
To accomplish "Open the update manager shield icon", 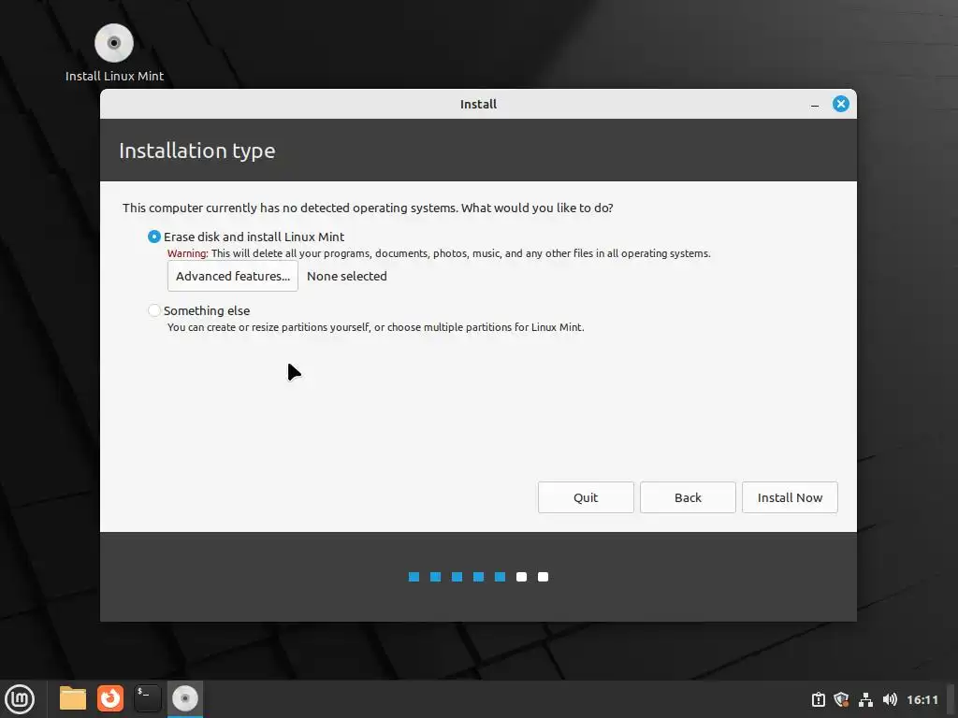I will click(x=841, y=699).
